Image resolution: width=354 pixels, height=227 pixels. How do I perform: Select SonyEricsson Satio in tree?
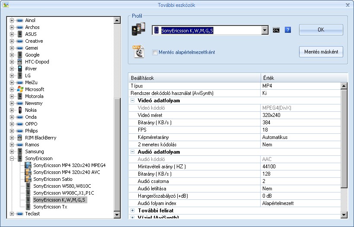pyautogui.click(x=53, y=179)
